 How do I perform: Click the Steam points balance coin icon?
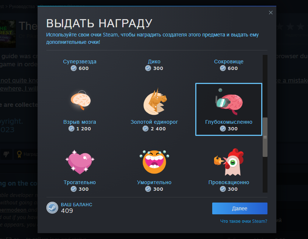pyautogui.click(x=52, y=208)
